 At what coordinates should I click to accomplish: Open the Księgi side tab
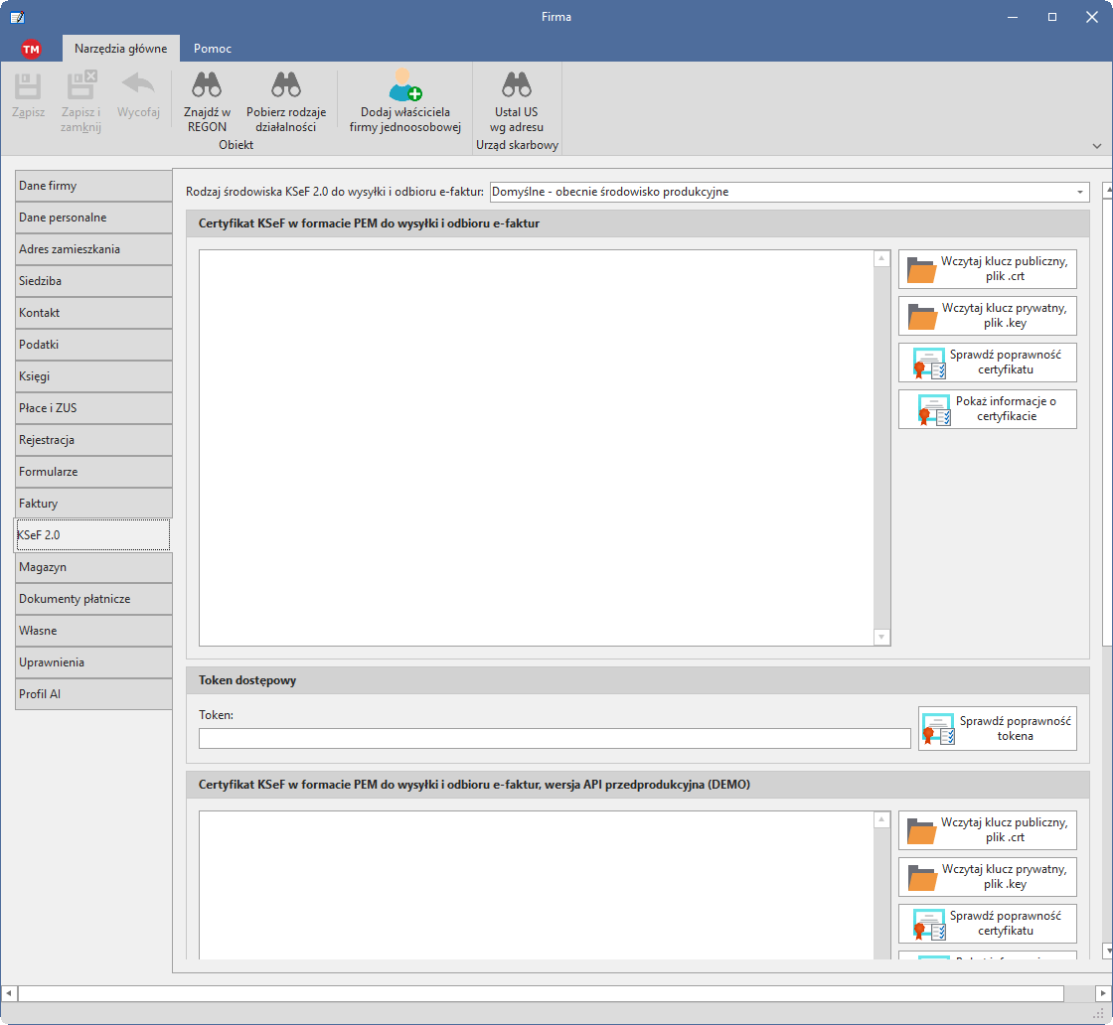point(93,376)
